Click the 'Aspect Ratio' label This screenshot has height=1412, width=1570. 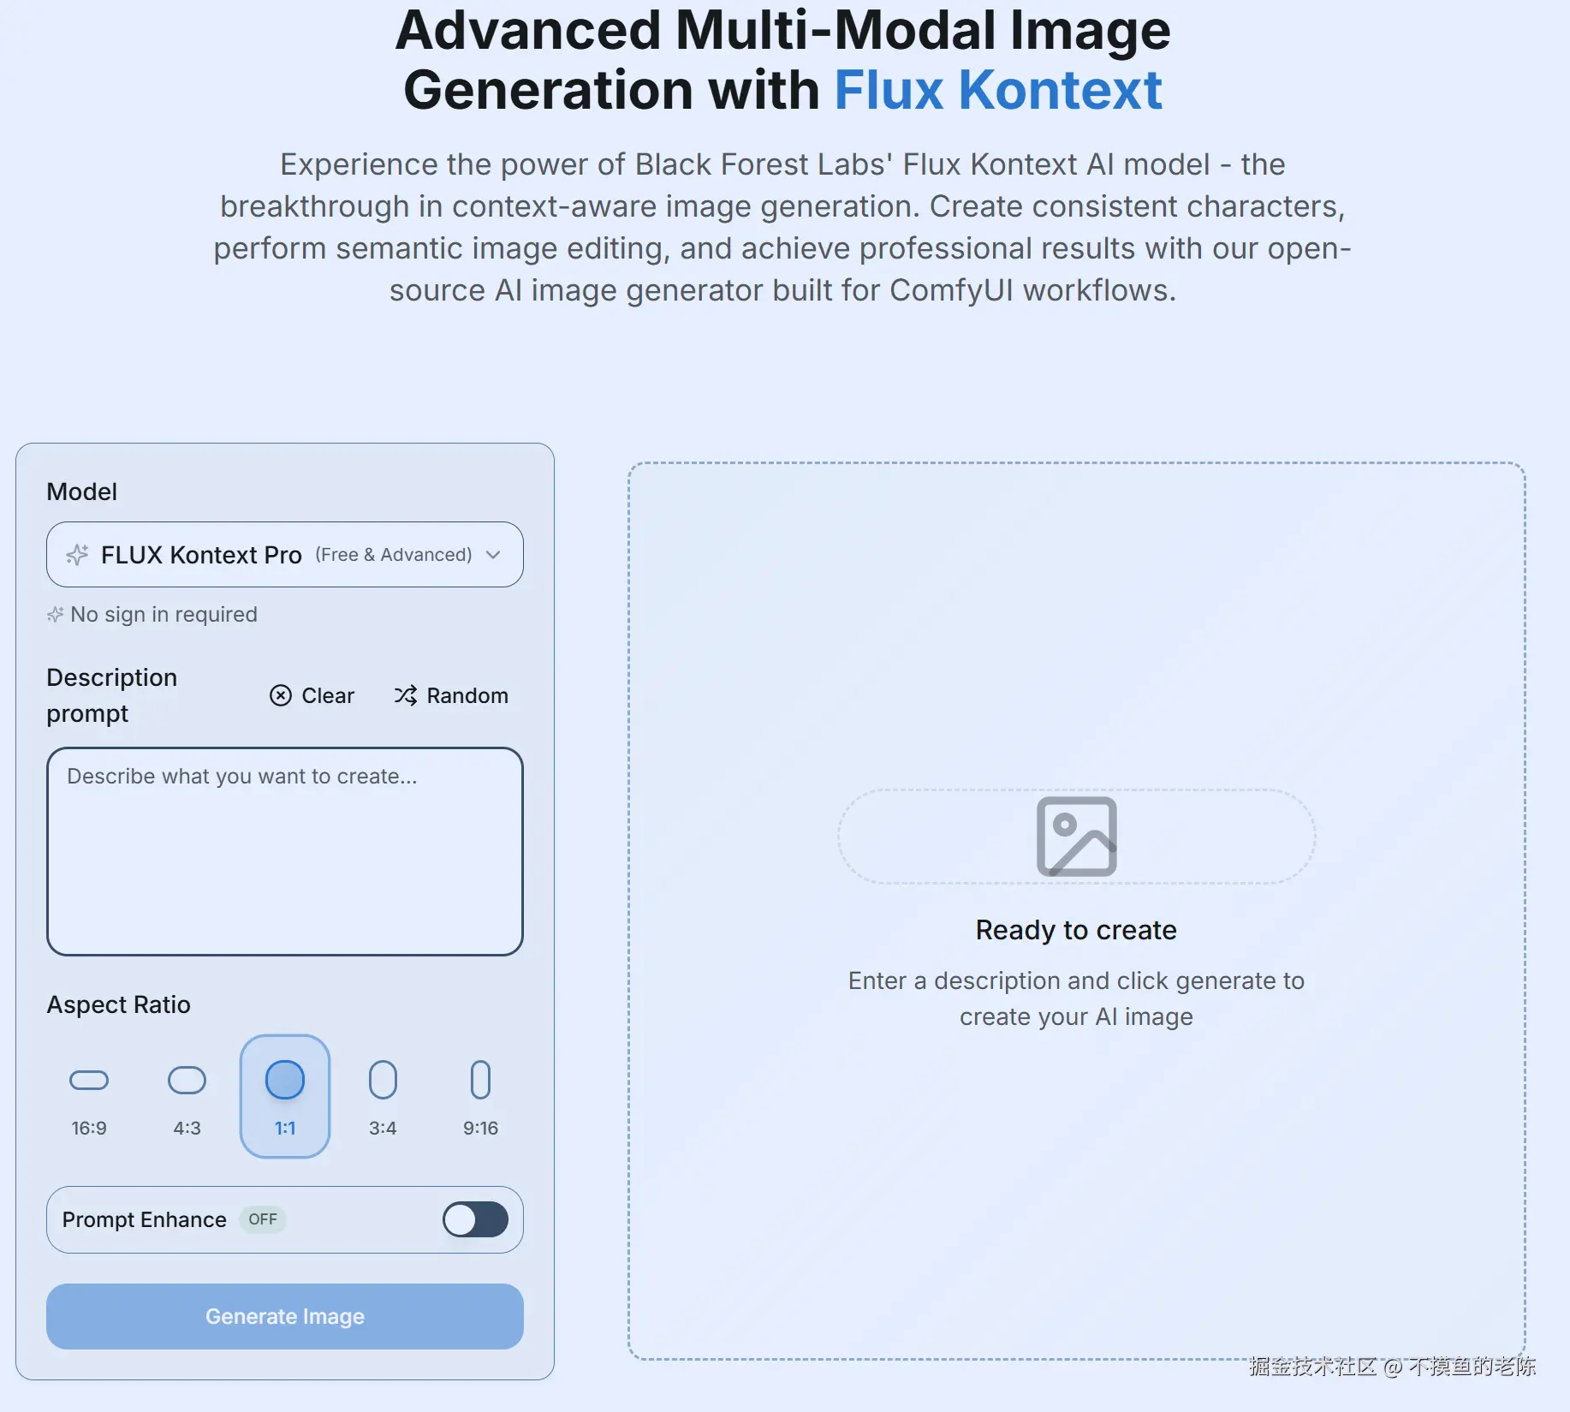[118, 1004]
